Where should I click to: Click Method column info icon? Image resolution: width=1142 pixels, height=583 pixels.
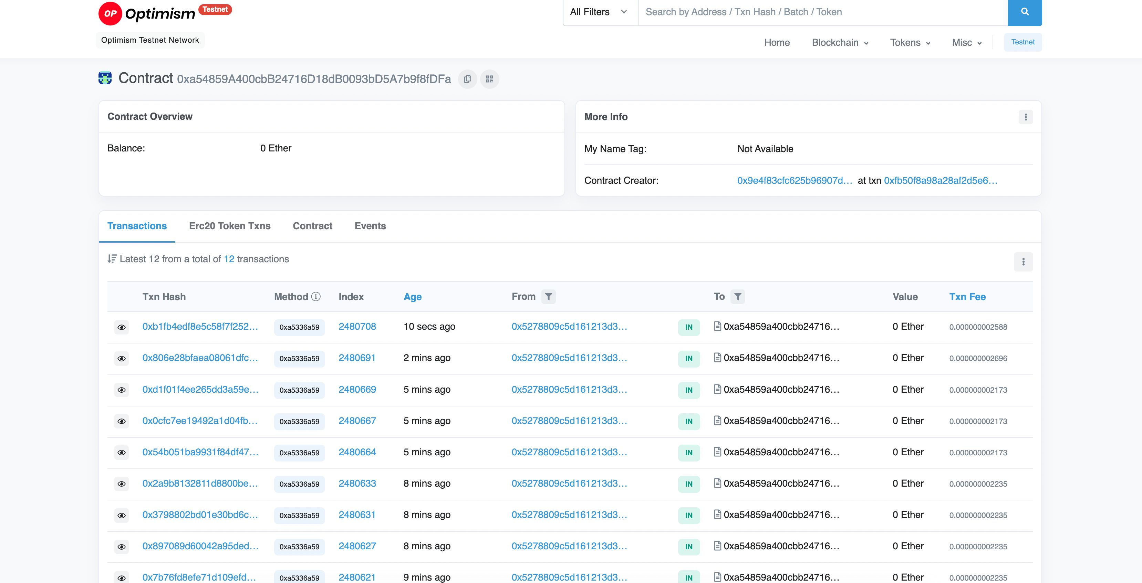[x=316, y=297]
